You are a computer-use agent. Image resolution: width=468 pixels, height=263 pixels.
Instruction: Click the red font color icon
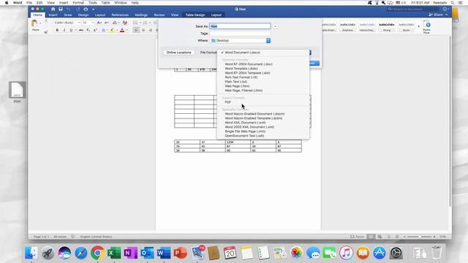[x=122, y=30]
